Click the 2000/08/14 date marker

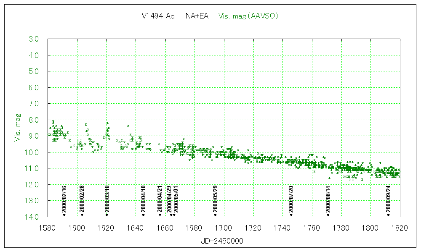pyautogui.click(x=328, y=200)
